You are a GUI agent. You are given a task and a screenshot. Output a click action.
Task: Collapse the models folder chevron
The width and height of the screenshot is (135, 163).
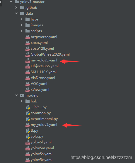(16, 95)
